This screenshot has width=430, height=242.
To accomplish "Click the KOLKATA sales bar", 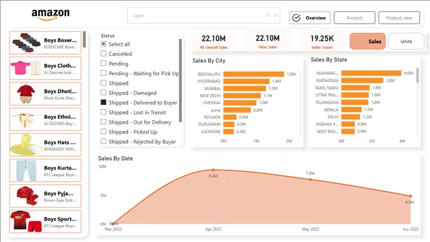I will 230,117.
